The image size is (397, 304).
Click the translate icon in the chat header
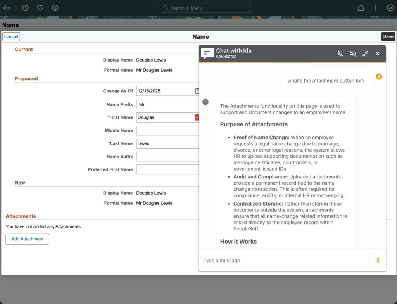click(x=340, y=54)
